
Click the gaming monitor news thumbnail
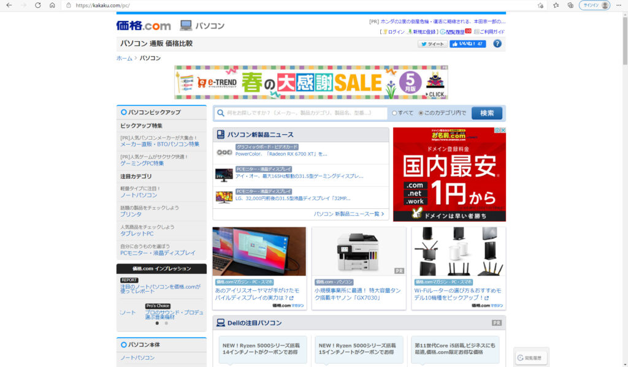pyautogui.click(x=224, y=175)
